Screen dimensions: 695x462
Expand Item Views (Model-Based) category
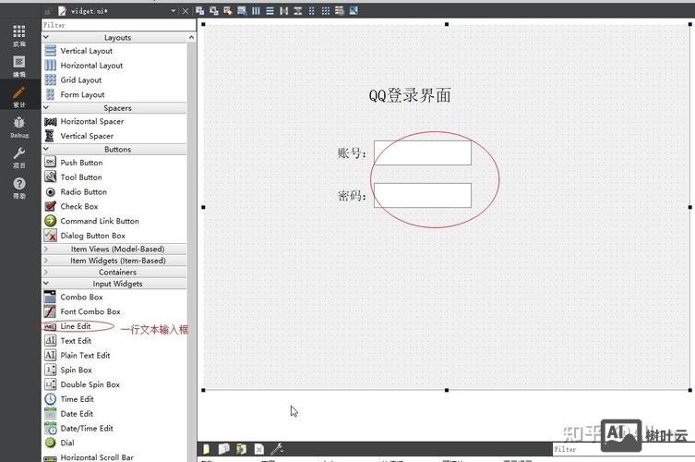114,249
